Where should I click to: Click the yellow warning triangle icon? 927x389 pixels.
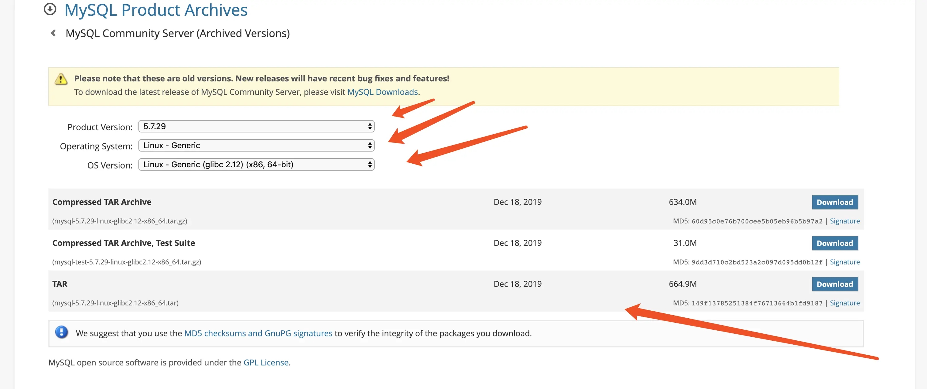(61, 79)
